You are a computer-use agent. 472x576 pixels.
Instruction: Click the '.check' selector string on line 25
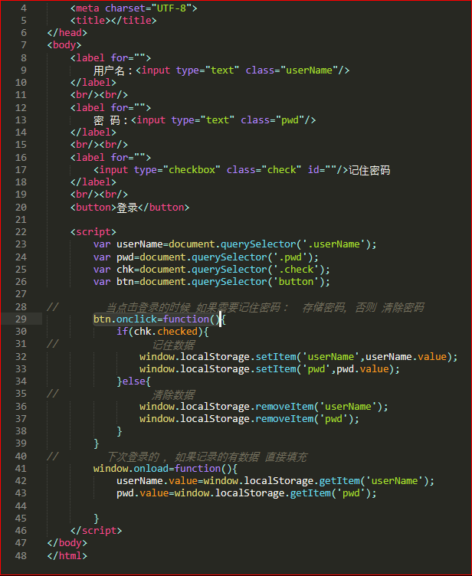(x=296, y=270)
